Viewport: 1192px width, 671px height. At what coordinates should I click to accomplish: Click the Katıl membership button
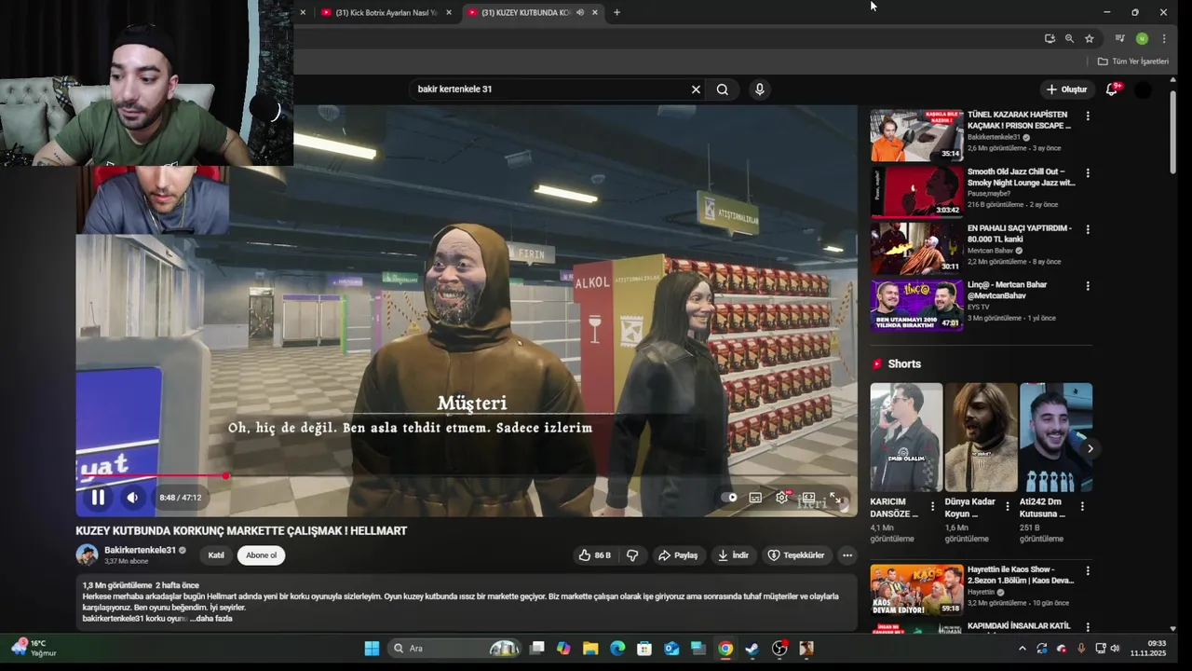tap(216, 555)
